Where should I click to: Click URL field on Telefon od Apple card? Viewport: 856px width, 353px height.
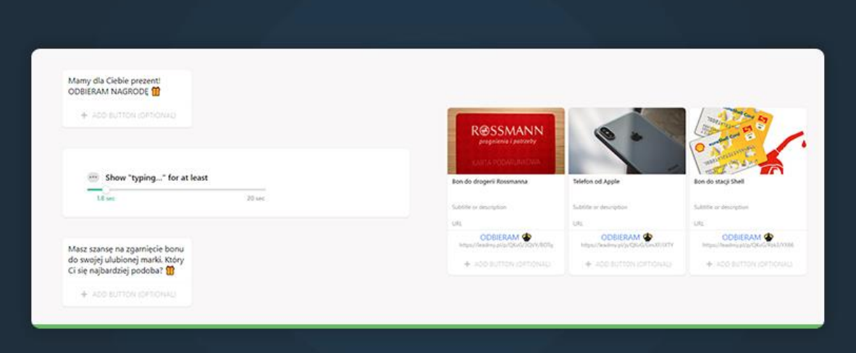[x=578, y=224]
